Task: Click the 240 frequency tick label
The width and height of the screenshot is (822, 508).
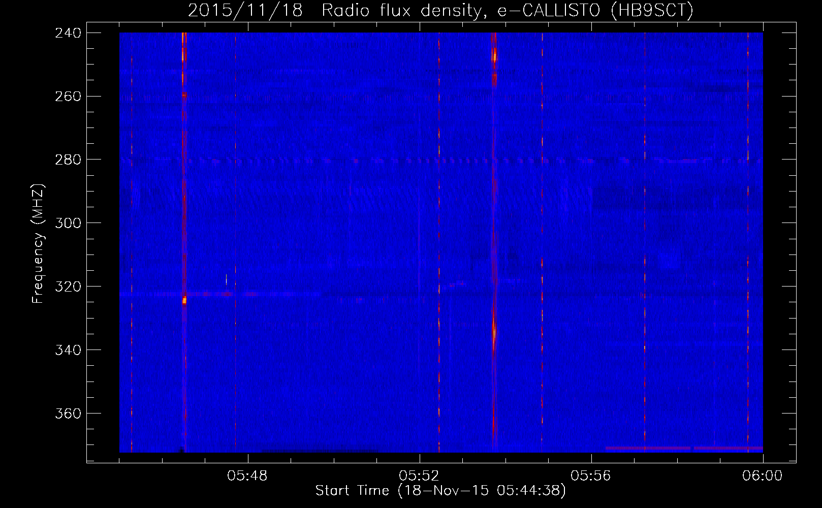Action: pos(68,33)
